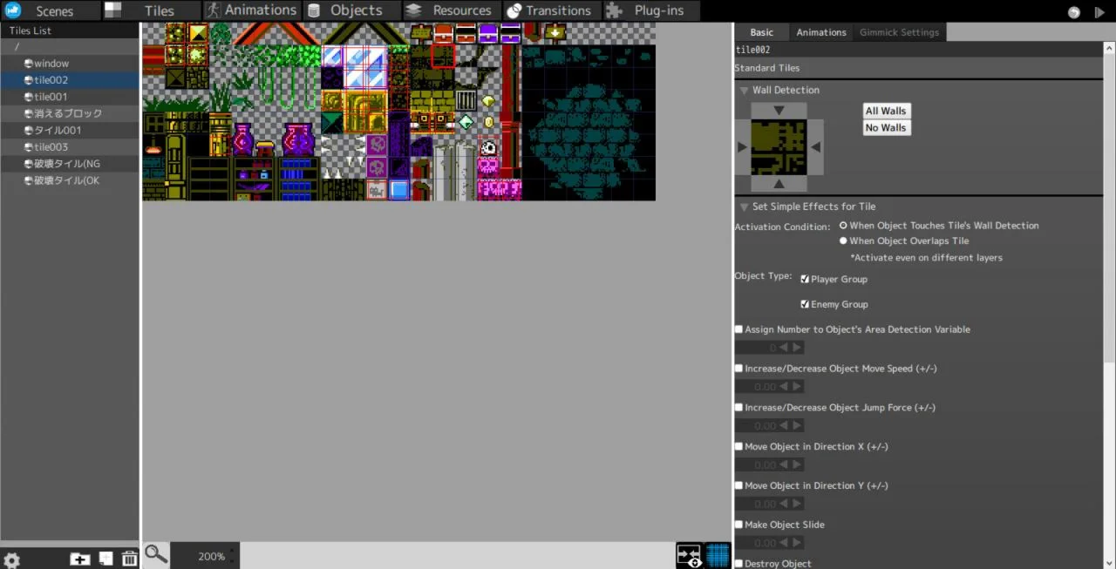Viewport: 1116px width, 569px height.
Task: Toggle bottom wall detection arrow
Action: [x=779, y=183]
